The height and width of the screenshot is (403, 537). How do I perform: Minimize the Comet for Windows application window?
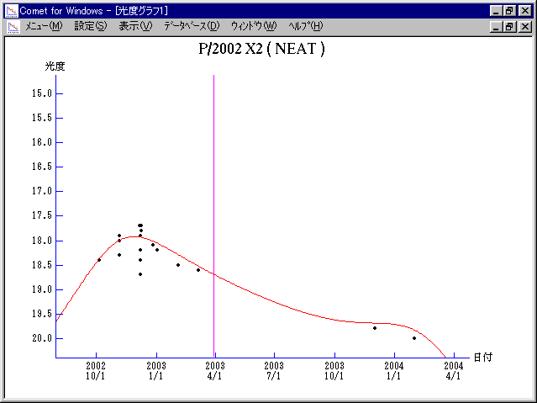495,10
